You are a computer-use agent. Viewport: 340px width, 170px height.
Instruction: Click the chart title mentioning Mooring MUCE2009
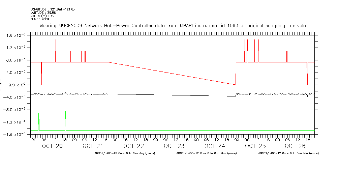[173, 26]
